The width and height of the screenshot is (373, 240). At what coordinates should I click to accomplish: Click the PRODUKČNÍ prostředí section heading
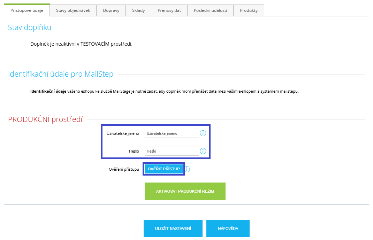(45, 119)
